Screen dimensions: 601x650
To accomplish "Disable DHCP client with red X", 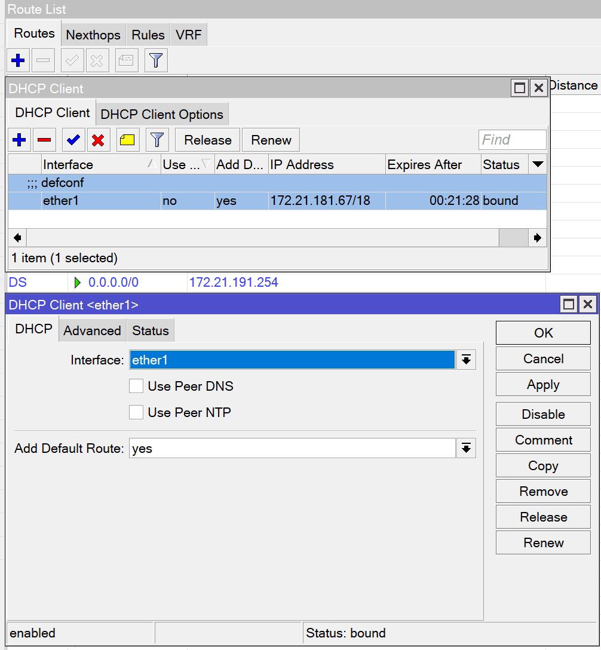I will point(98,140).
